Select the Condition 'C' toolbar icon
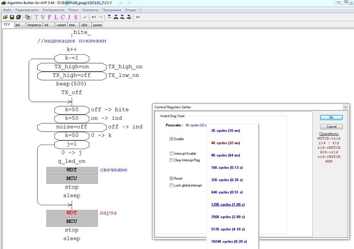The height and width of the screenshot is (249, 354). click(62, 17)
